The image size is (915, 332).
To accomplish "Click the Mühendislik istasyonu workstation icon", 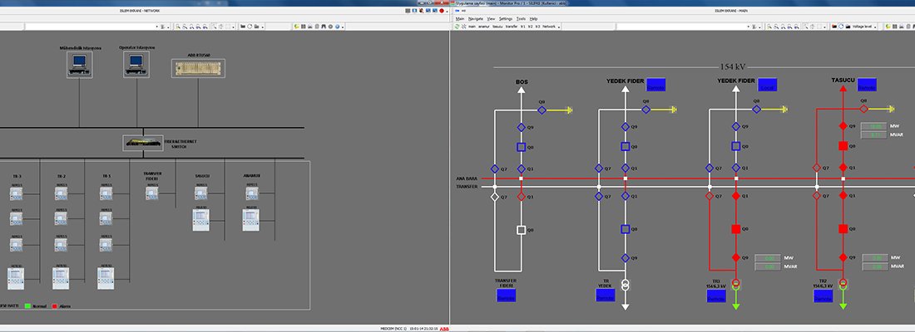I will pos(79,64).
